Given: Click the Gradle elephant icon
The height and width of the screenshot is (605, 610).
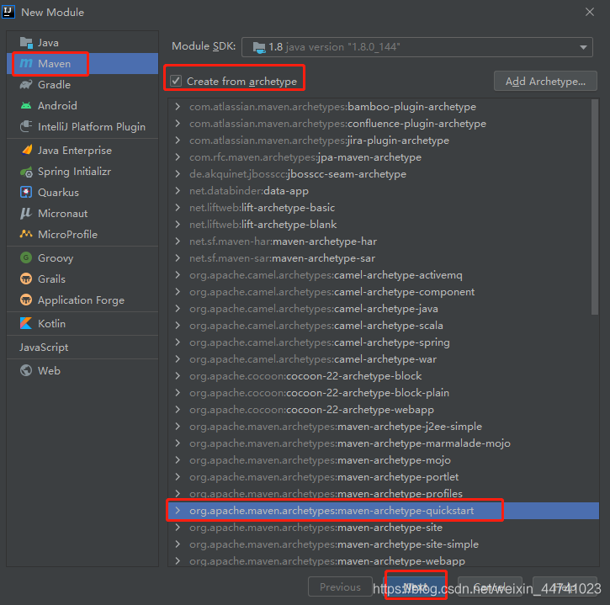Looking at the screenshot, I should pos(26,84).
